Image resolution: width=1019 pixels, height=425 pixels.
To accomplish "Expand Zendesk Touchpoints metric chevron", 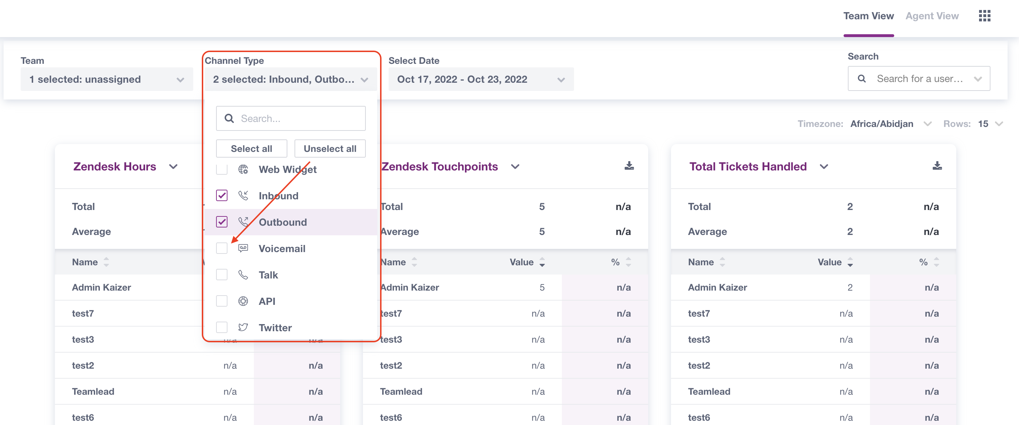I will pos(514,167).
